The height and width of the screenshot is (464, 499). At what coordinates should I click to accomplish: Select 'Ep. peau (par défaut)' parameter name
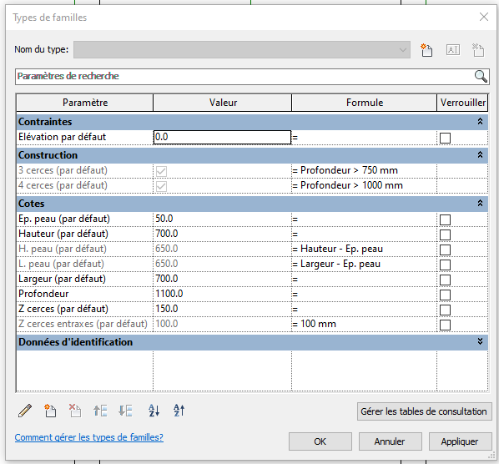(x=64, y=219)
